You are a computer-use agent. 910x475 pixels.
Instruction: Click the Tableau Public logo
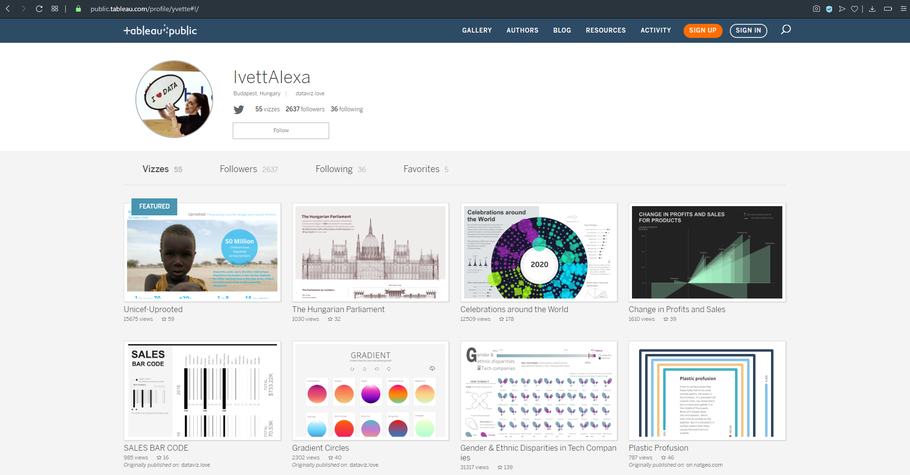coord(160,31)
